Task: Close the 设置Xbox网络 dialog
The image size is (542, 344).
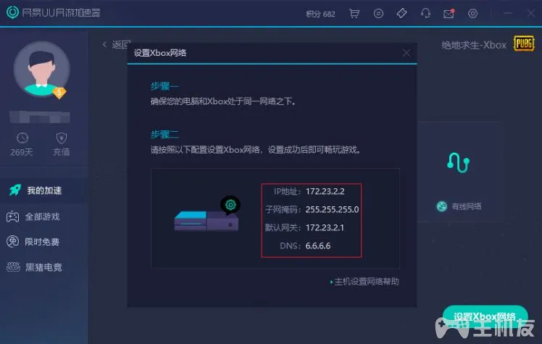Action: tap(406, 53)
